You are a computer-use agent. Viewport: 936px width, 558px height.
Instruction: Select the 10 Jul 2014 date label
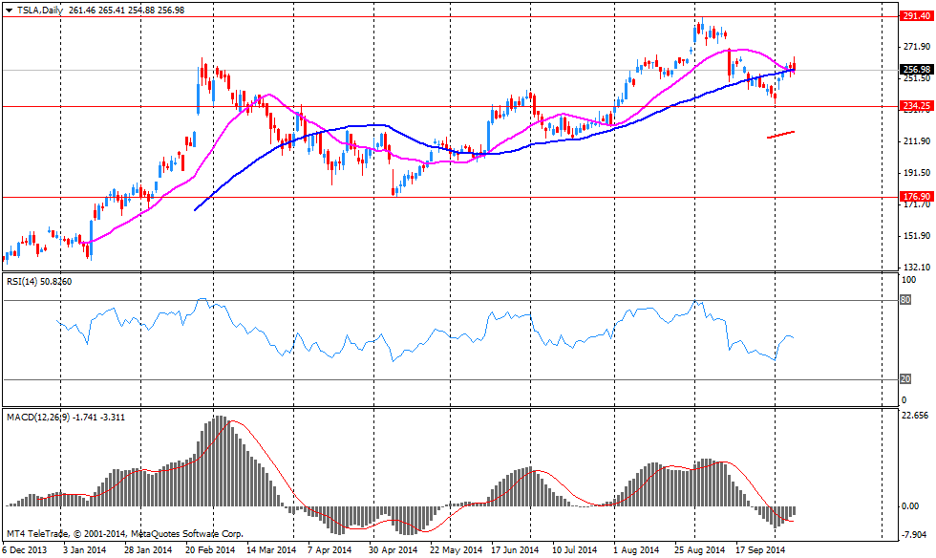[574, 549]
